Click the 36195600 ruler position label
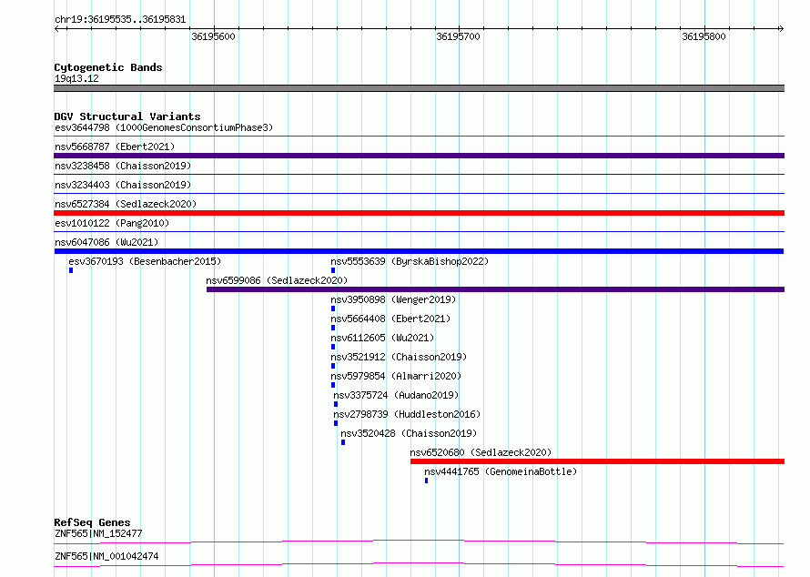 pyautogui.click(x=213, y=36)
